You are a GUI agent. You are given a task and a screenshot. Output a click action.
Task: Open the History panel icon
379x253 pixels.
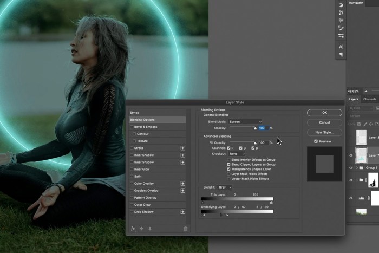point(341,13)
